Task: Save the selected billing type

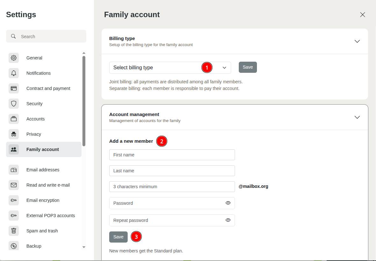Action: (248, 67)
